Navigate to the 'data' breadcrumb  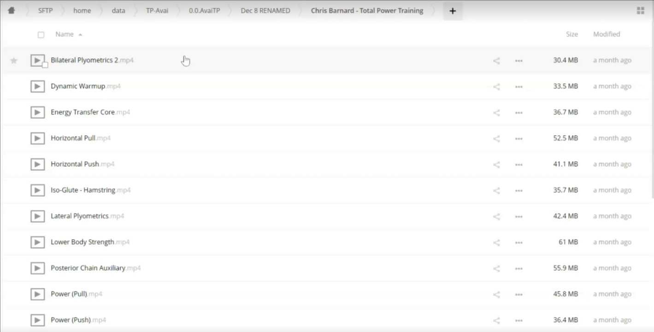tap(118, 11)
